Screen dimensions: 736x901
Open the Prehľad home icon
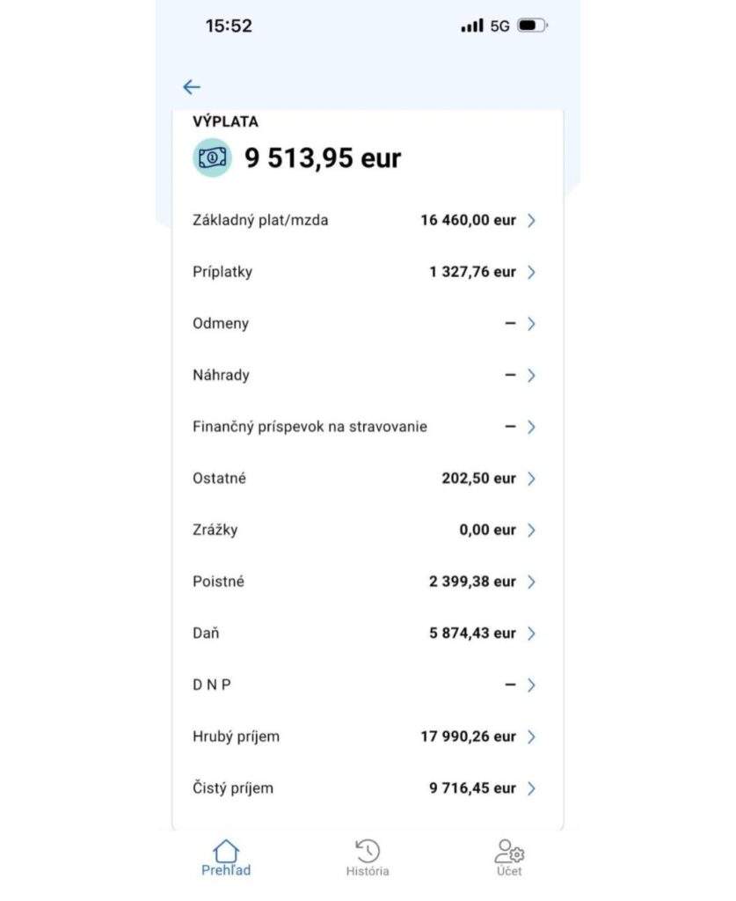tap(226, 851)
